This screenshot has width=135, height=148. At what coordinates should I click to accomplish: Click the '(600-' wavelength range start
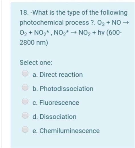pyautogui.click(x=114, y=33)
